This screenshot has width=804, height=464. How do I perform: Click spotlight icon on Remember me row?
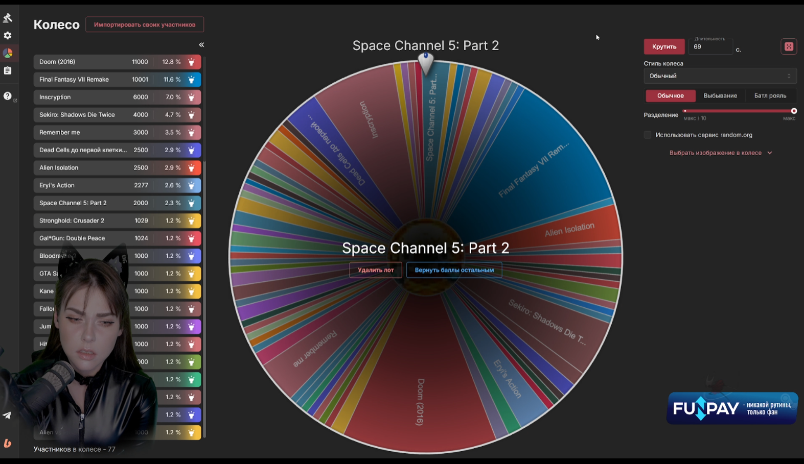(x=191, y=132)
